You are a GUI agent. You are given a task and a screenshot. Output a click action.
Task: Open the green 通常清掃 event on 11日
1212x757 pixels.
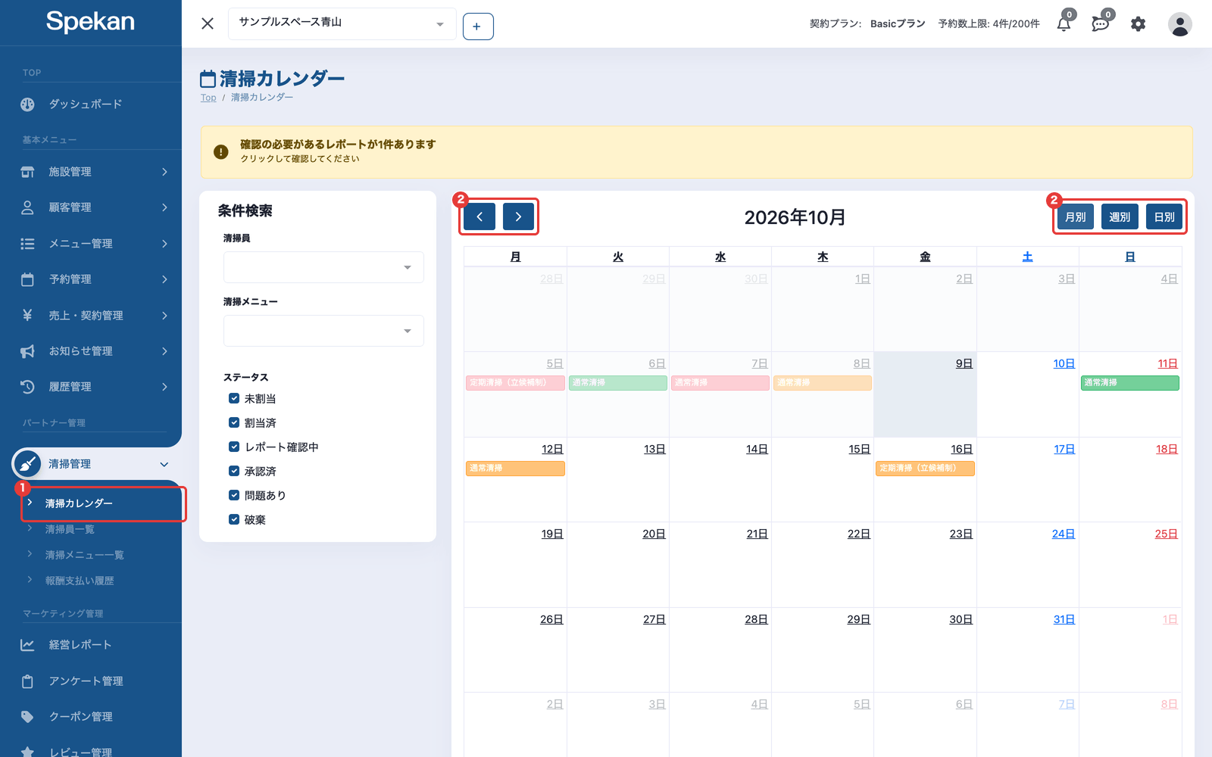click(x=1129, y=383)
